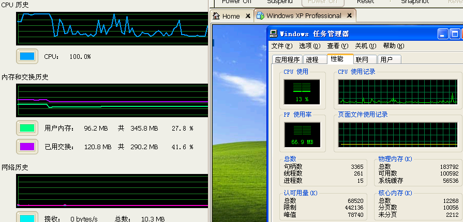Click the CPU usage 13 % meter
This screenshot has width=463, height=222.
tap(302, 92)
